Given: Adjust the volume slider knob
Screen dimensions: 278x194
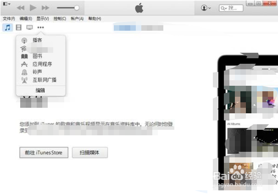Looking at the screenshot, I should [x=77, y=8].
